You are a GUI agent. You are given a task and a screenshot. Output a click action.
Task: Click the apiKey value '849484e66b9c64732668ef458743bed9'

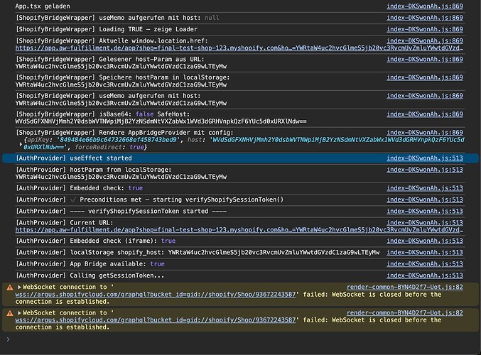click(118, 140)
